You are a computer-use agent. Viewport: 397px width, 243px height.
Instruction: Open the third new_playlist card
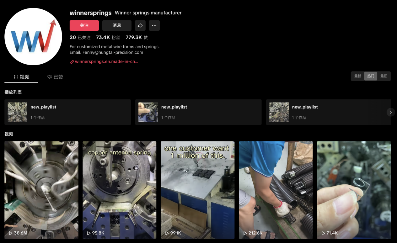(x=328, y=112)
